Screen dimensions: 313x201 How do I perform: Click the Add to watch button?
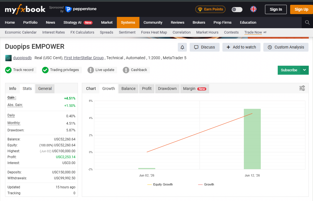pyautogui.click(x=241, y=47)
